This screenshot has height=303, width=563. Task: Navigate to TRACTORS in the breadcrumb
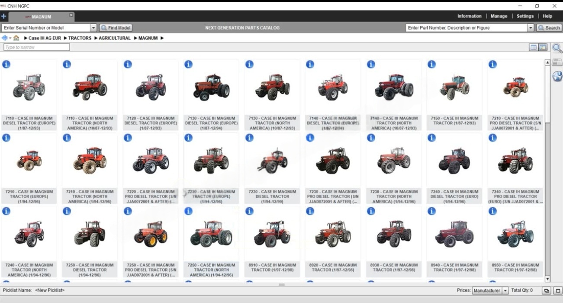pyautogui.click(x=80, y=38)
